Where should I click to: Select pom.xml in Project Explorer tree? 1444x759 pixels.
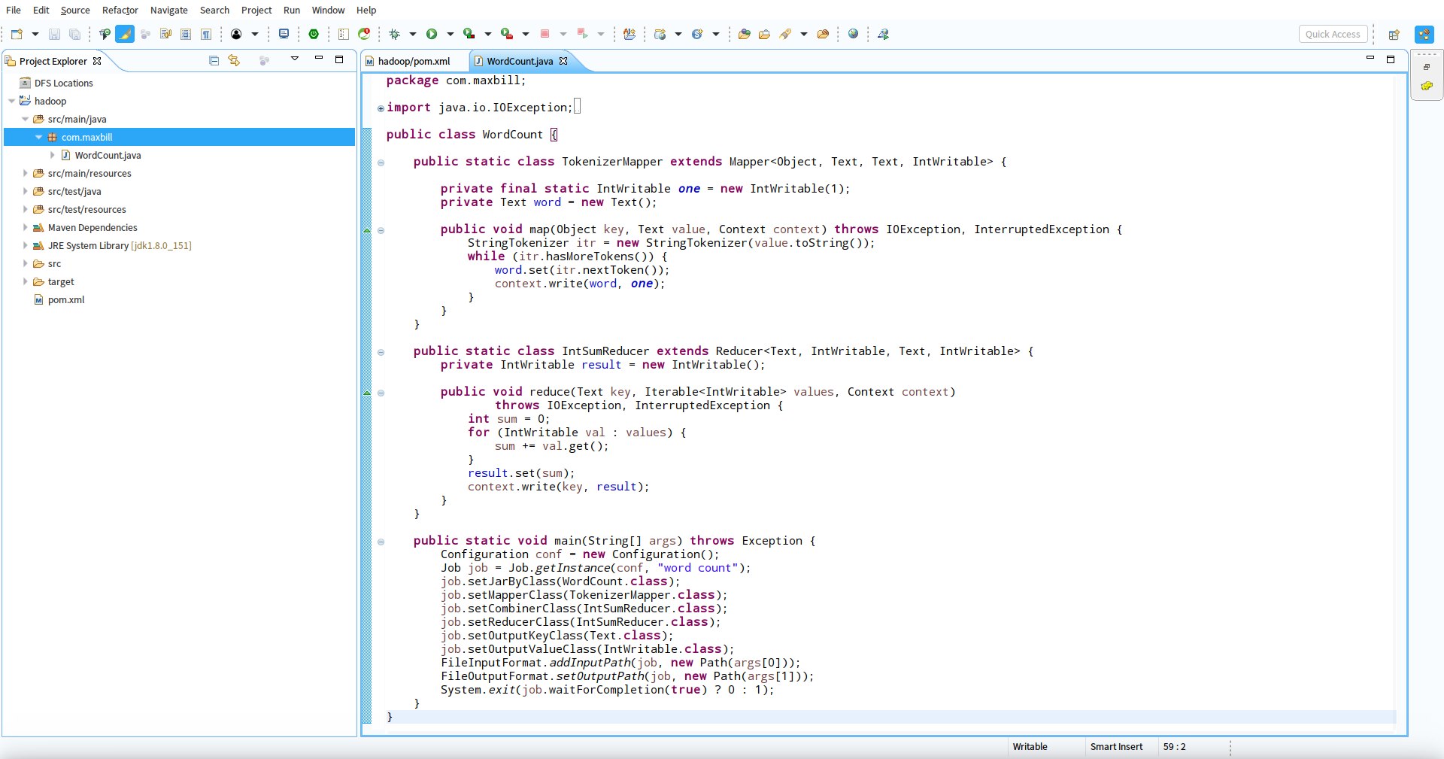click(x=66, y=299)
